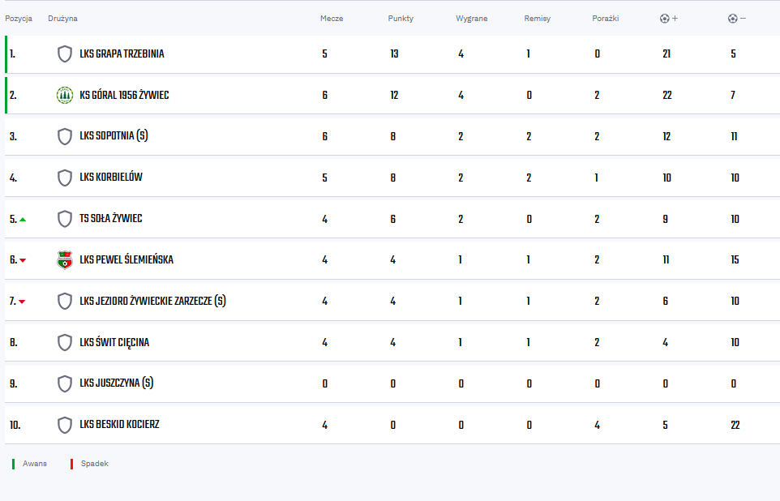Click LKS Pewel Ślemieńska club crest

65,259
